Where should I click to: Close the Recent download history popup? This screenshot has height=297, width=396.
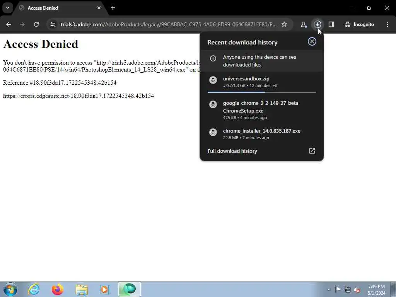312,41
